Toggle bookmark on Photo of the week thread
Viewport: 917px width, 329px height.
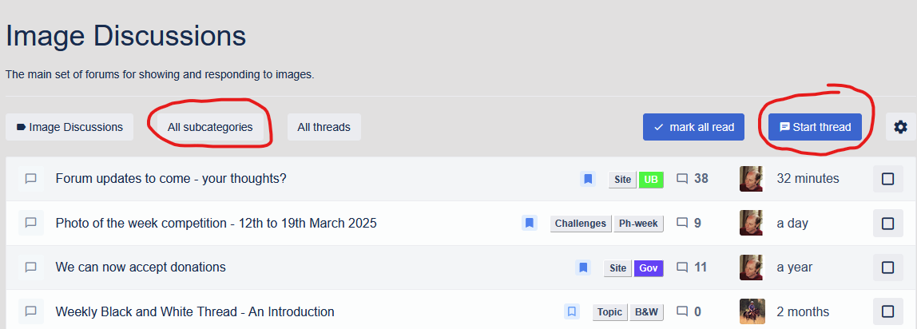(530, 224)
